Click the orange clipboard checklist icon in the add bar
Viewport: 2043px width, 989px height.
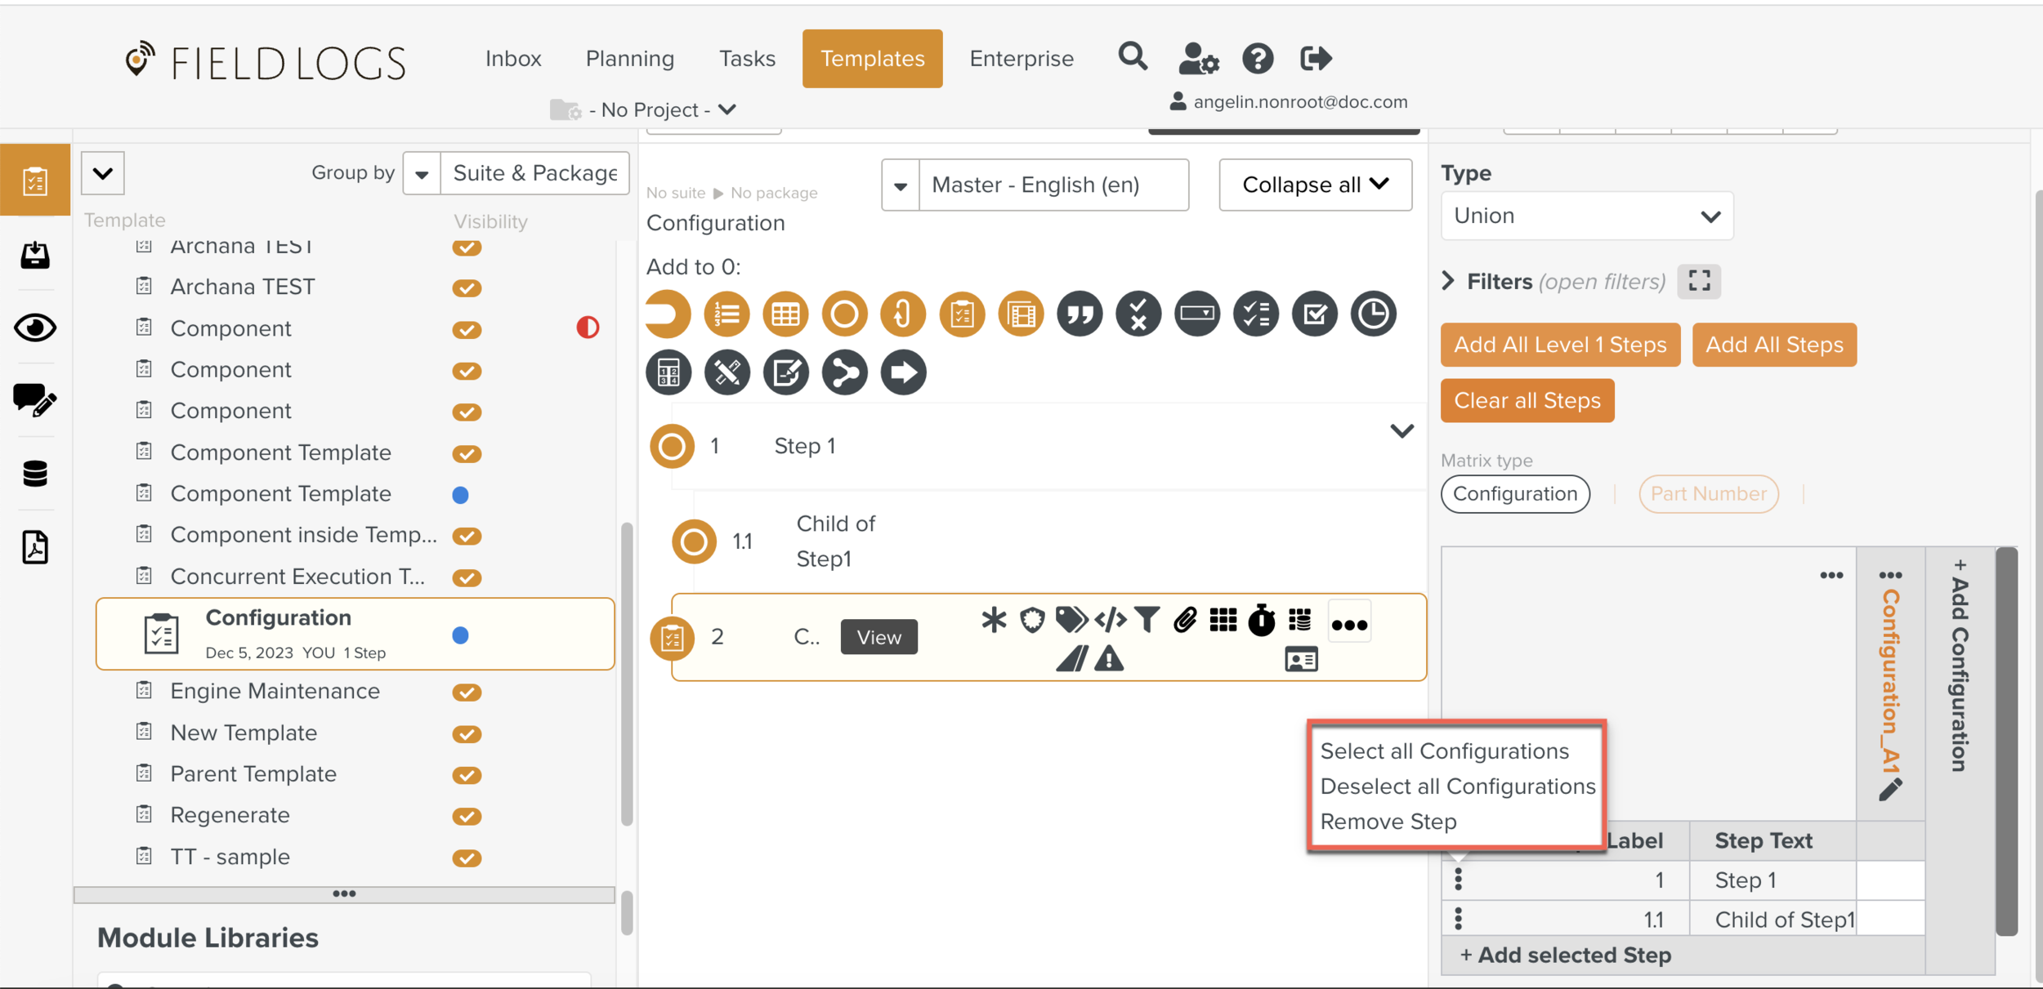[x=962, y=314]
